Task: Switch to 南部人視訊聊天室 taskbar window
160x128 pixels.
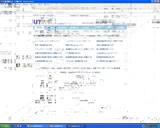Action: [56, 126]
